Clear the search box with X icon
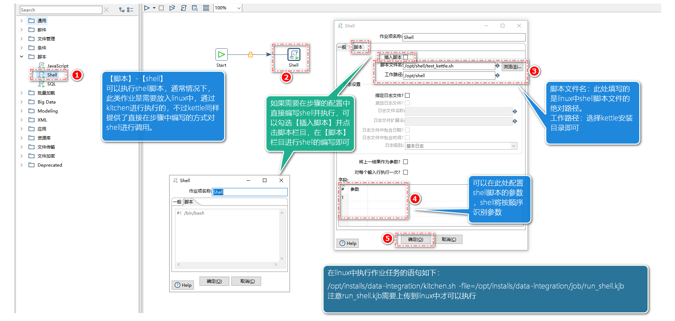 106,10
